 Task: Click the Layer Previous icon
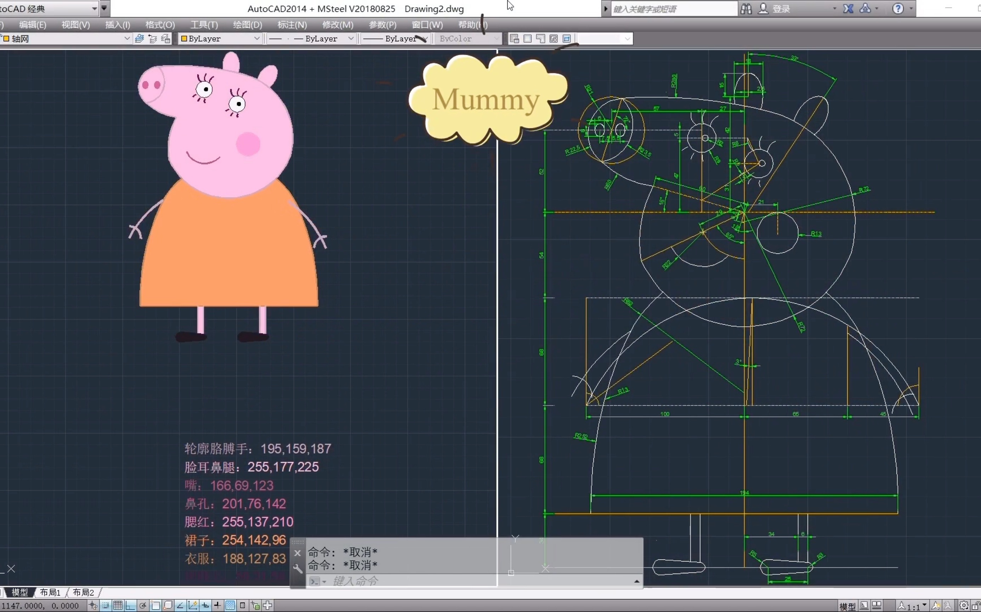pyautogui.click(x=153, y=39)
